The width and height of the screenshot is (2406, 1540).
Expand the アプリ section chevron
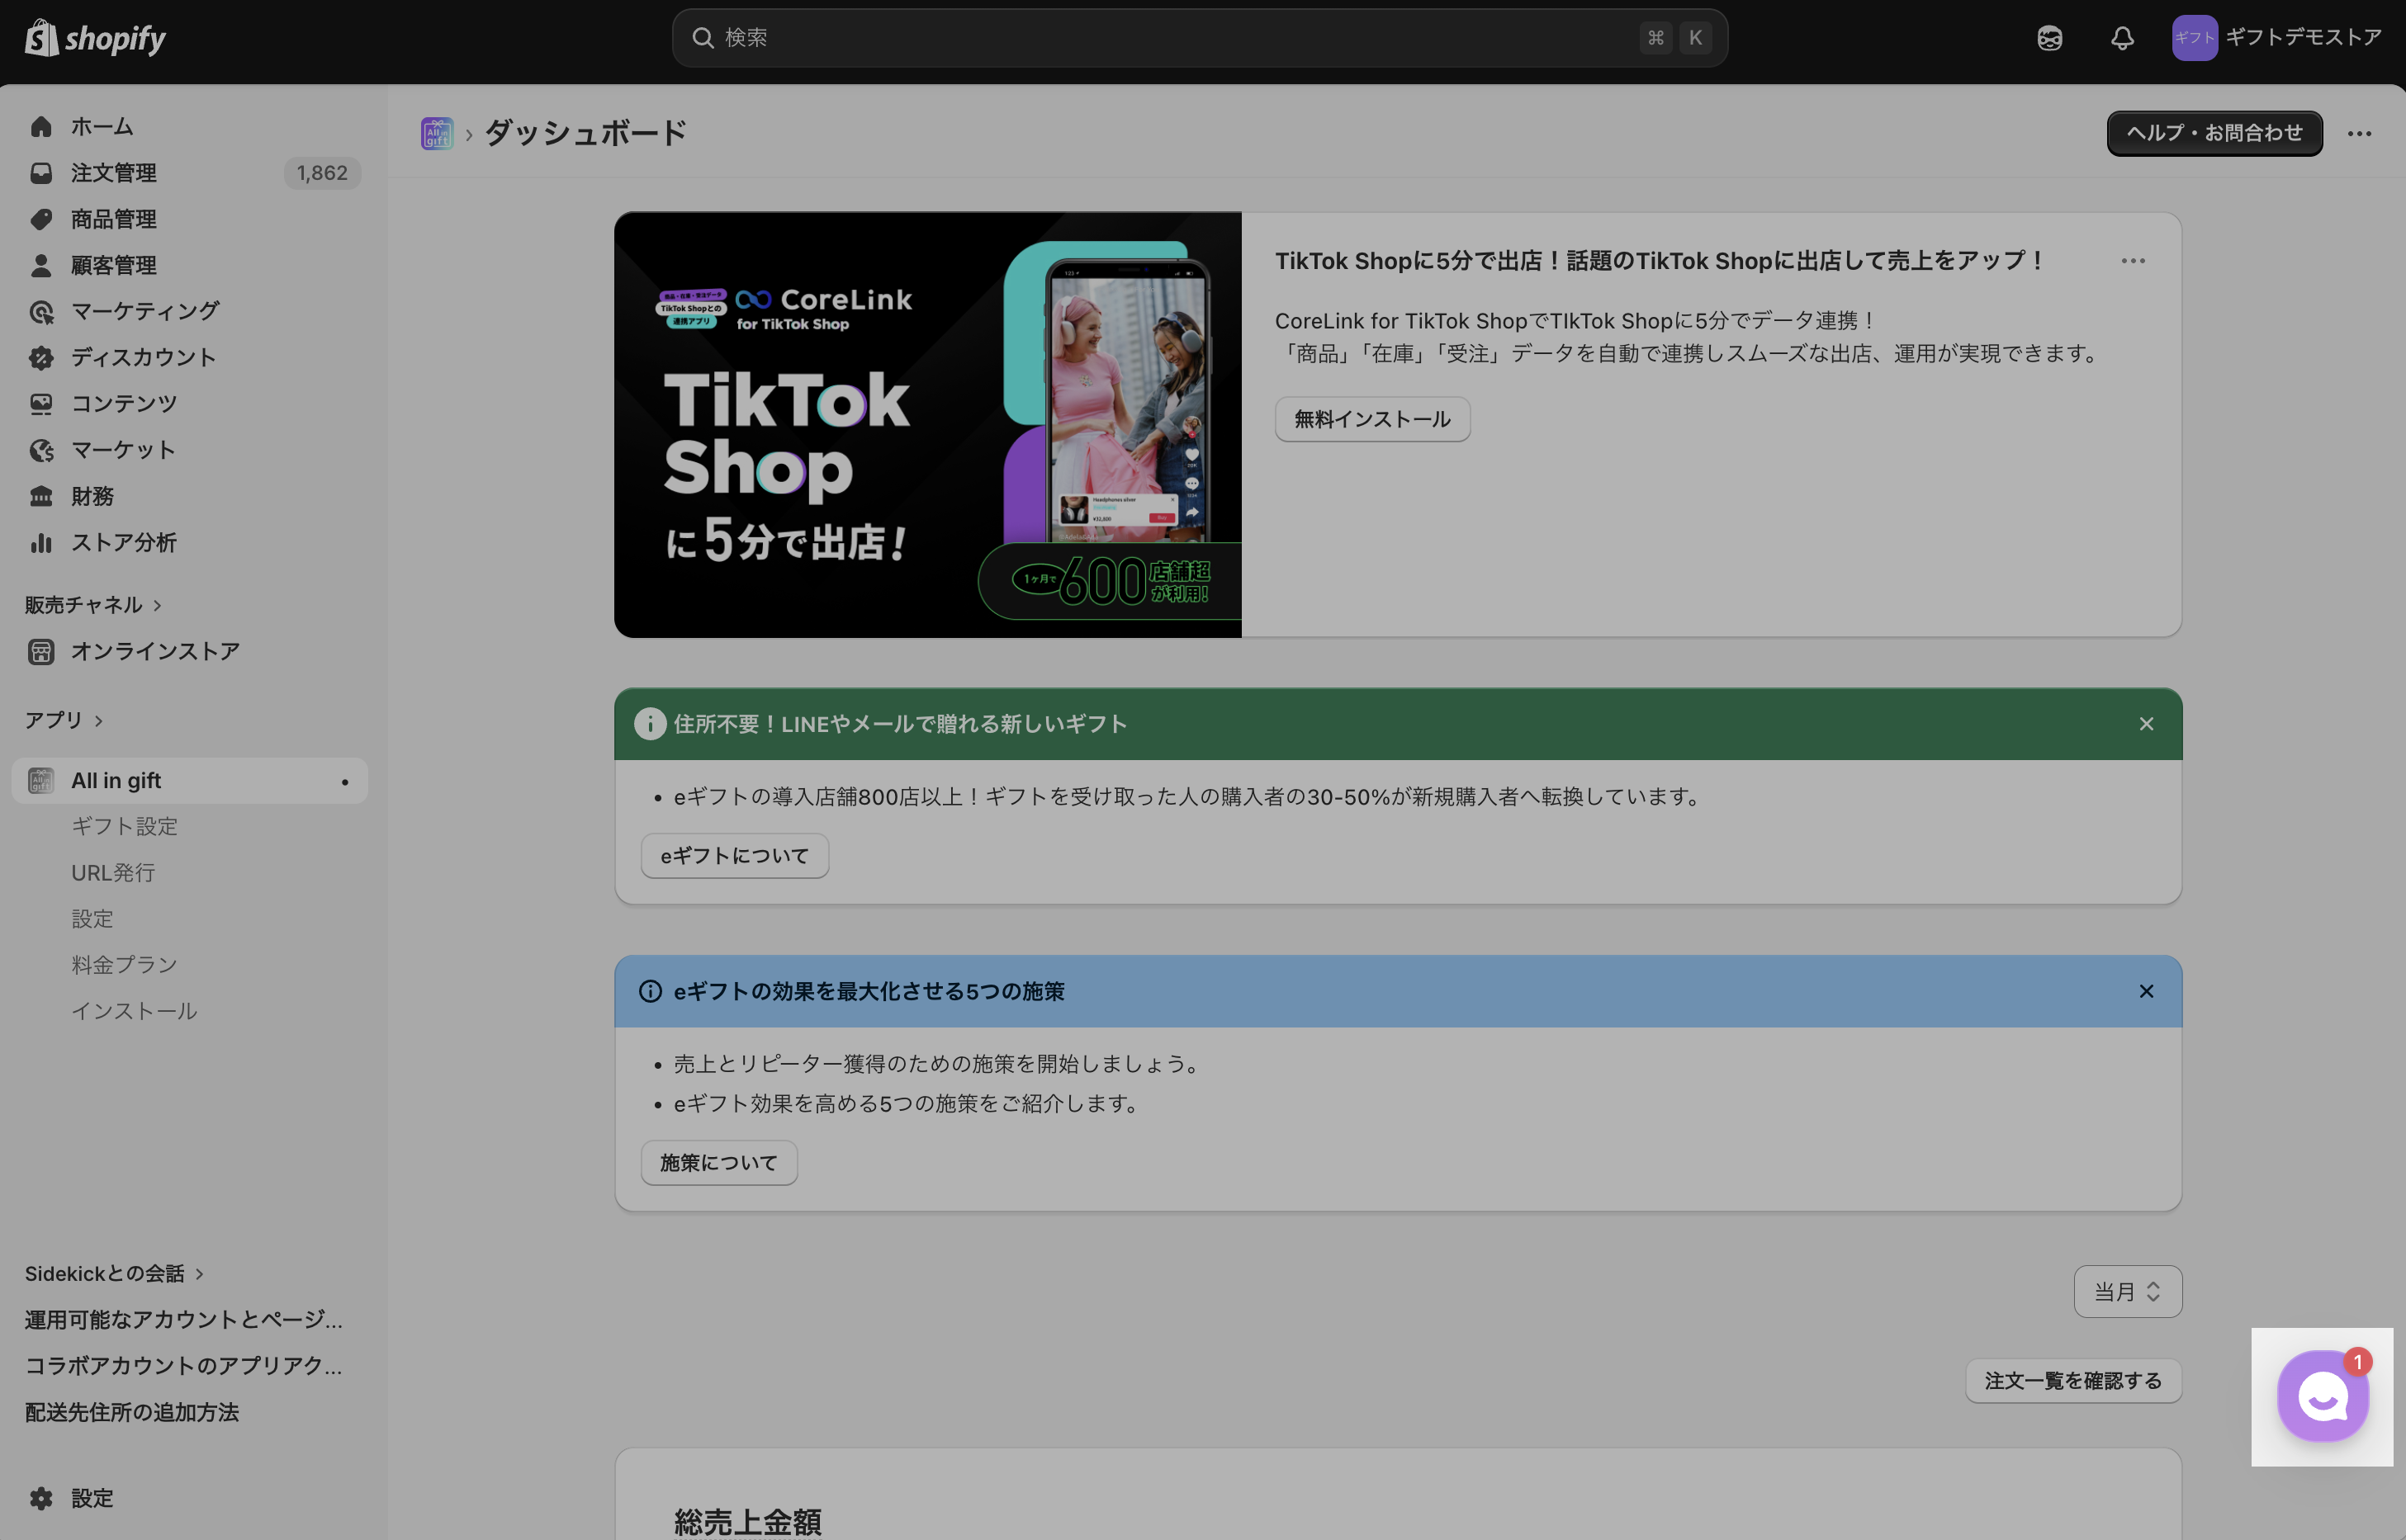click(98, 721)
